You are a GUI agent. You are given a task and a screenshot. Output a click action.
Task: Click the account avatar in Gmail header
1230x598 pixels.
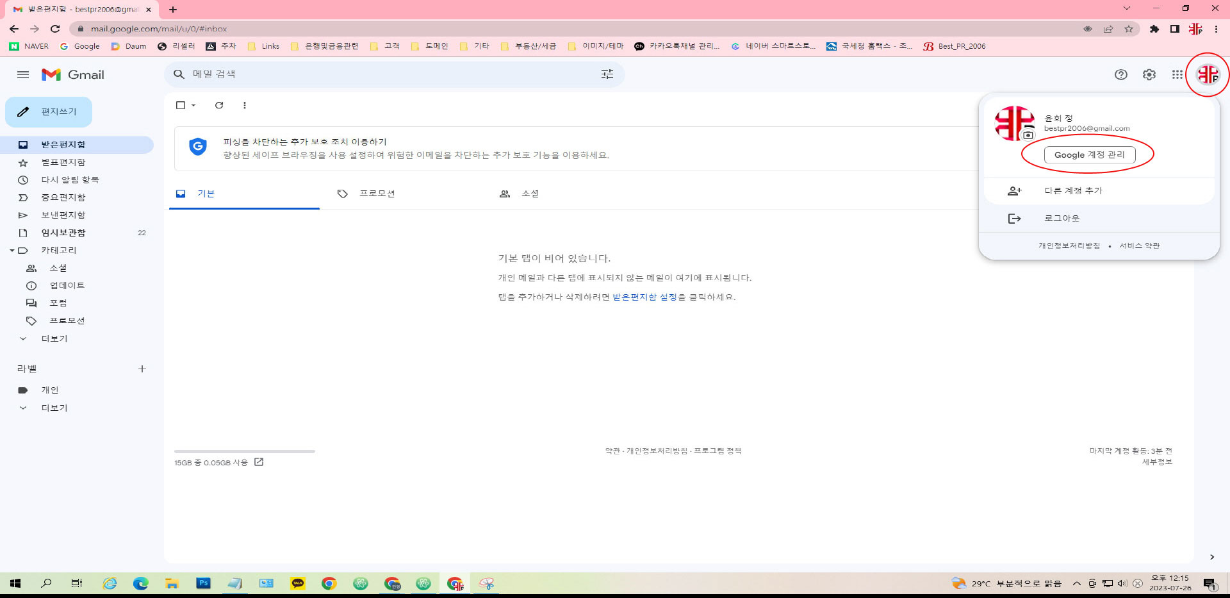pyautogui.click(x=1208, y=74)
